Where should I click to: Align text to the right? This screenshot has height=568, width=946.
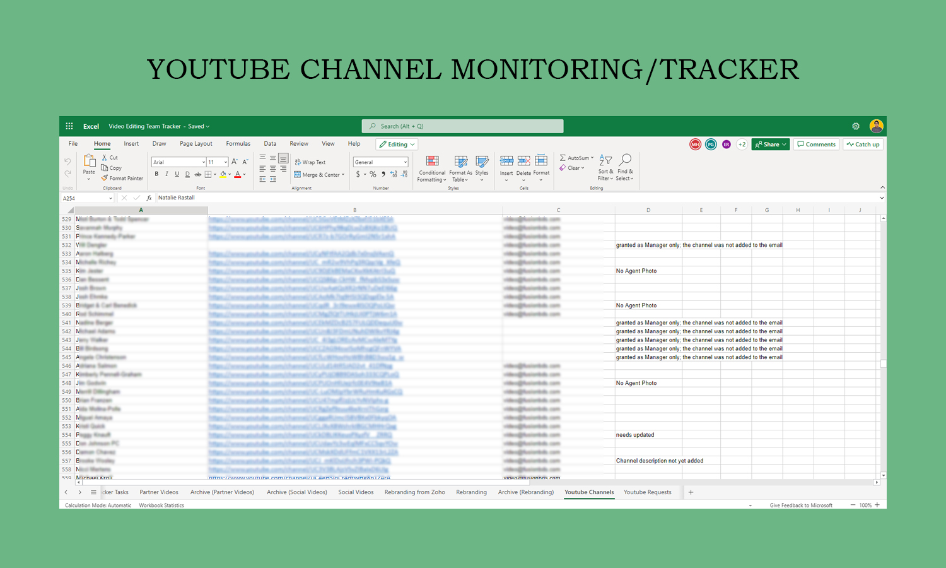click(x=283, y=169)
